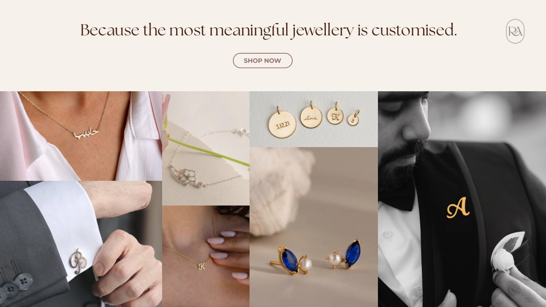This screenshot has width=546, height=307.
Task: Click the silver B monogram cufflink
Action: (x=78, y=261)
